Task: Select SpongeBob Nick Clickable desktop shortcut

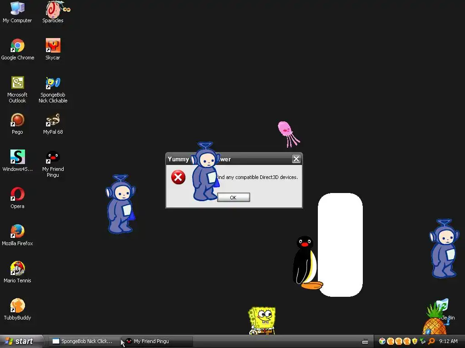Action: point(53,89)
